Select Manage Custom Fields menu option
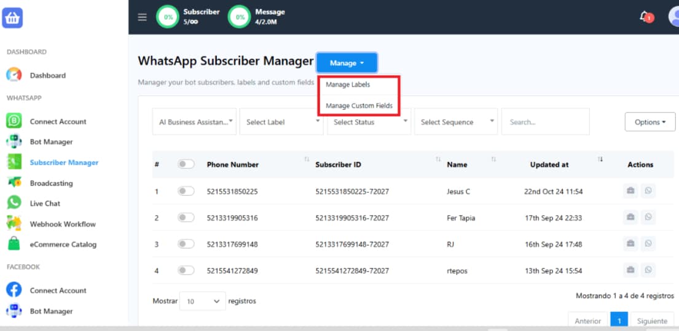Image resolution: width=679 pixels, height=331 pixels. coord(359,106)
